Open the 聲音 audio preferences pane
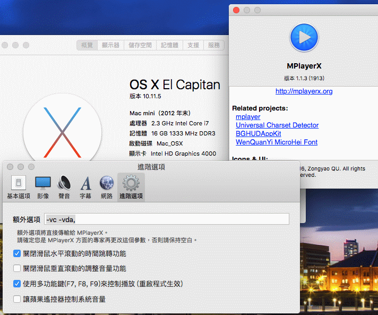 (x=64, y=187)
